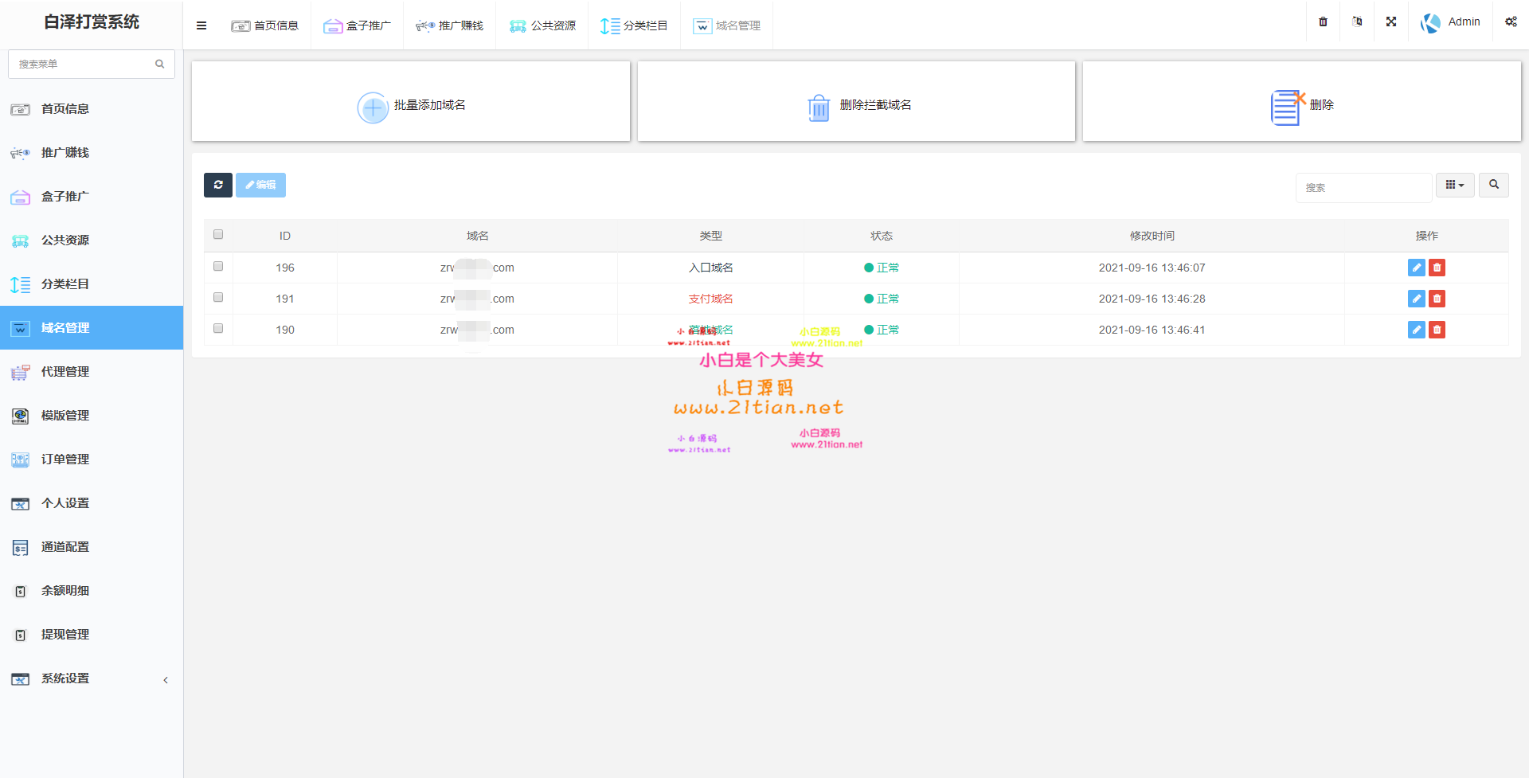The height and width of the screenshot is (778, 1529).
Task: Click the red 支付域名 type cell
Action: coord(711,299)
